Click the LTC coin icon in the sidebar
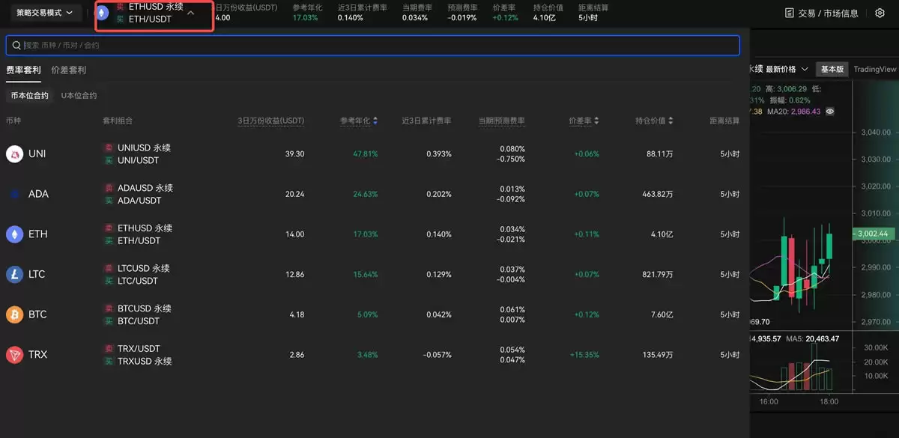This screenshot has height=438, width=899. tap(13, 274)
